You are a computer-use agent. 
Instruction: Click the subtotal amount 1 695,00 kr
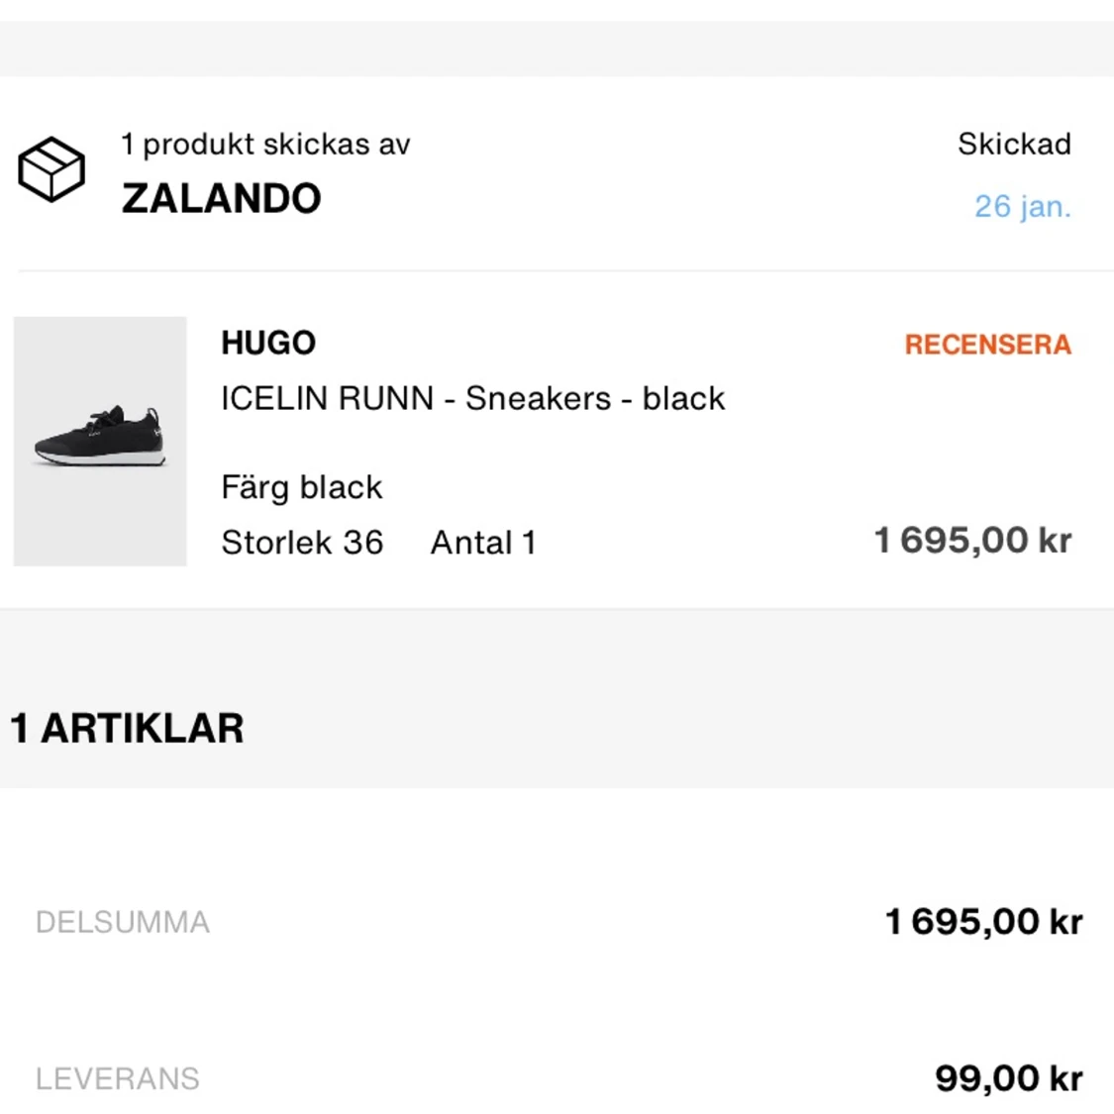[x=983, y=922]
